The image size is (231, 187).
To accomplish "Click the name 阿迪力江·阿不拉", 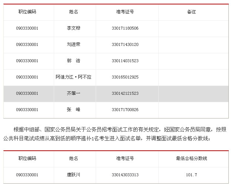I will click(73, 77).
